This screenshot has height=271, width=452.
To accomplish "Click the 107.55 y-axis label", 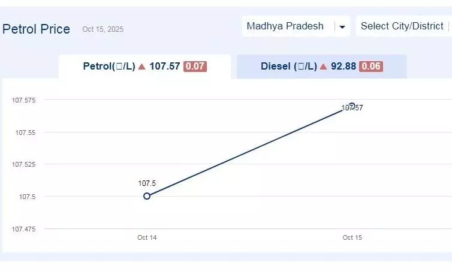I will pos(26,133).
